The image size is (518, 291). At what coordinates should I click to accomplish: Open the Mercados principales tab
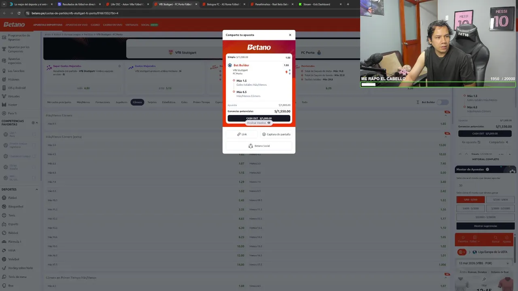click(x=59, y=102)
